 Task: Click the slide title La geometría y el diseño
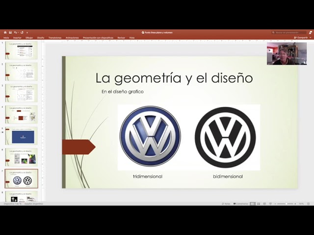coord(174,78)
